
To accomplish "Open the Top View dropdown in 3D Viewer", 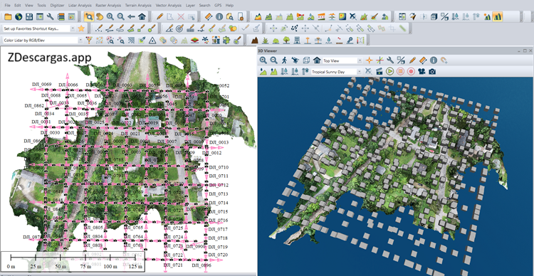I will point(360,61).
